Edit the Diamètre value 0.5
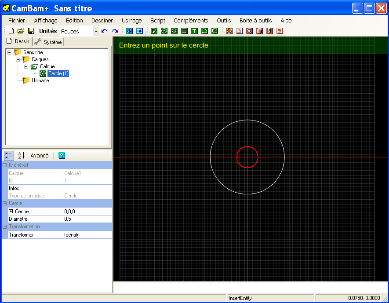The width and height of the screenshot is (389, 303). [x=87, y=219]
